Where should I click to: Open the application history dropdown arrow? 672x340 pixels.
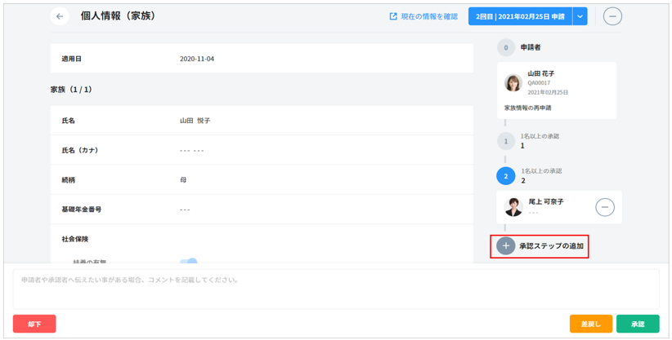coord(580,16)
